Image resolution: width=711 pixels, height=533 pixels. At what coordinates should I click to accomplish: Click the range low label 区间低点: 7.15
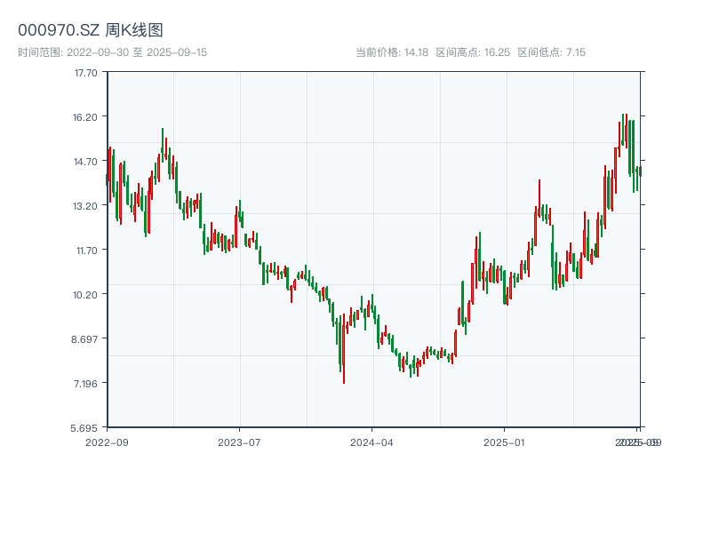pos(551,52)
